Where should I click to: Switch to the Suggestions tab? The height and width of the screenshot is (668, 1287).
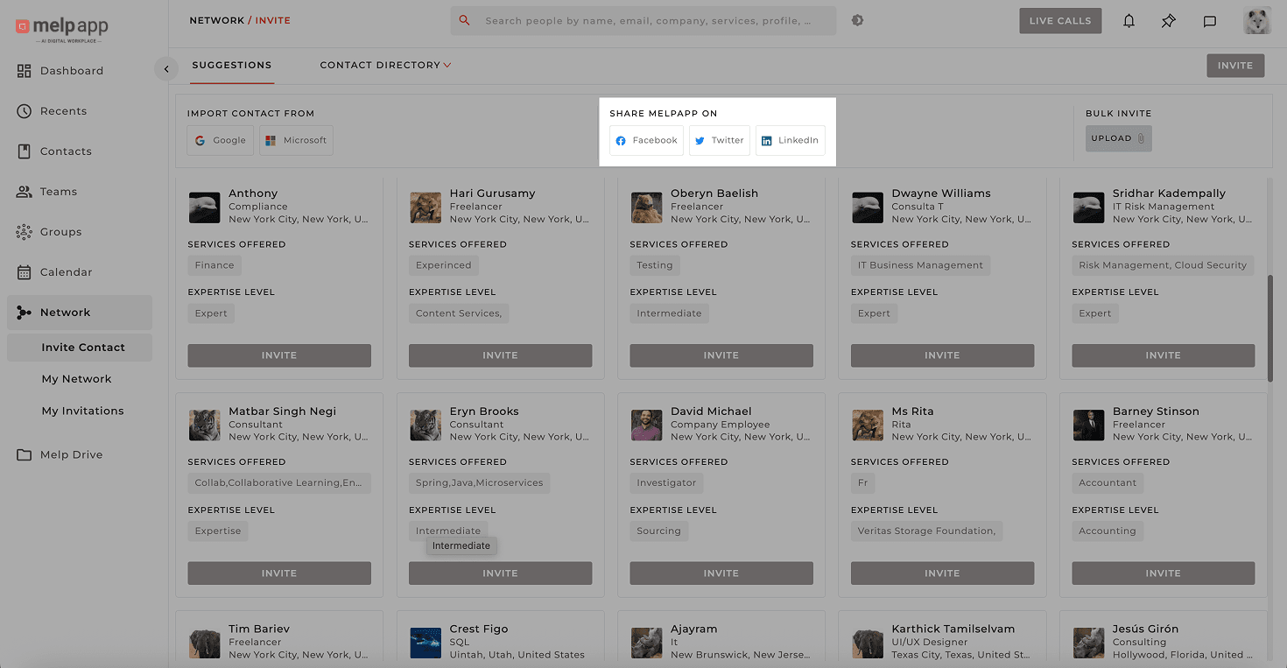(232, 65)
